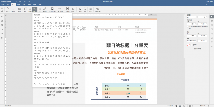
Task: Open the text art dropdown
Action: tap(73, 10)
